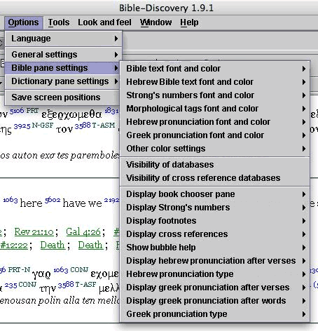
Task: Open General settings submenu
Action: (x=63, y=55)
